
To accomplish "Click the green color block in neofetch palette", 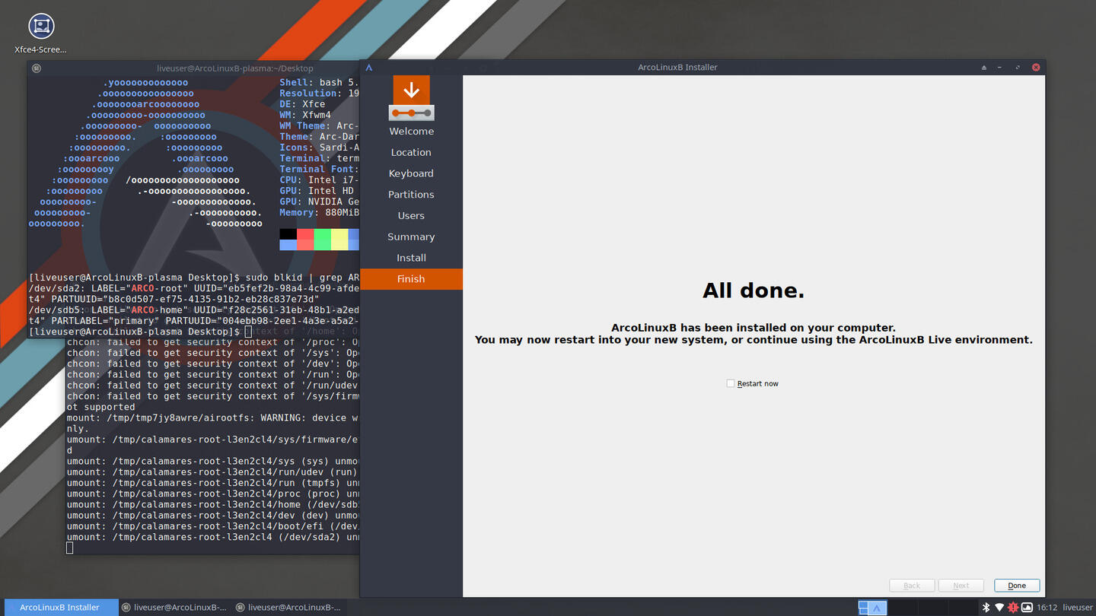I will click(323, 240).
